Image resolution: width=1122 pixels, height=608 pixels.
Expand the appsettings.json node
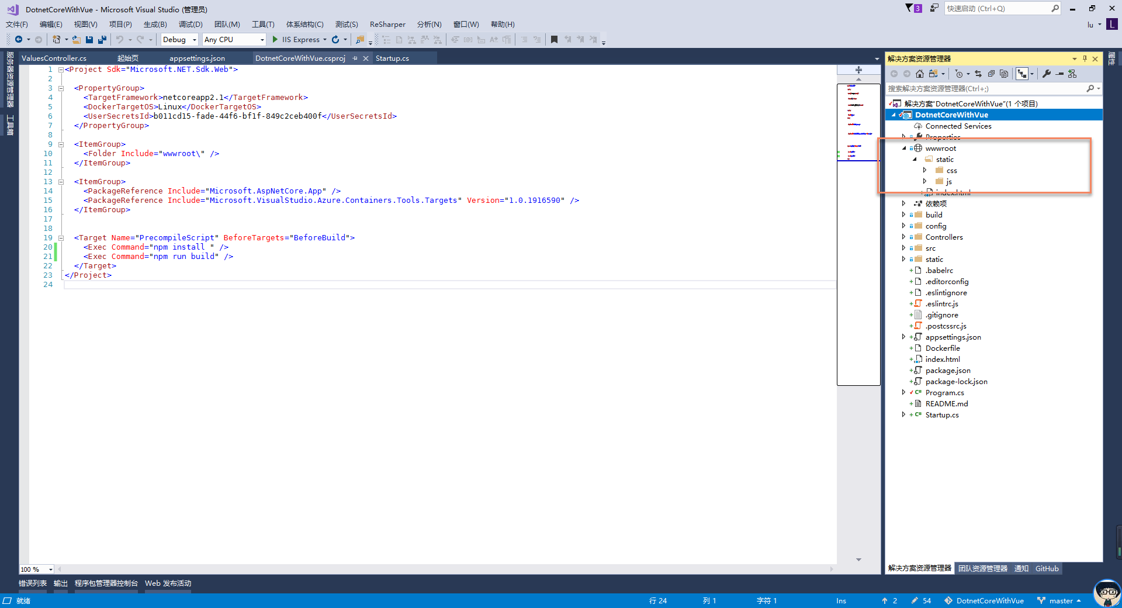(x=903, y=337)
